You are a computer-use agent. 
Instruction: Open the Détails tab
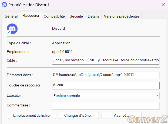[x=93, y=16]
